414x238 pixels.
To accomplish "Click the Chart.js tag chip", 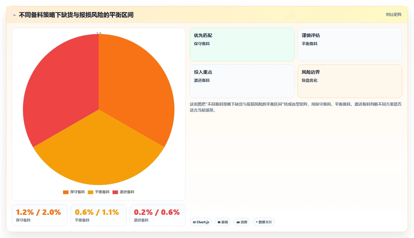I will (201, 222).
